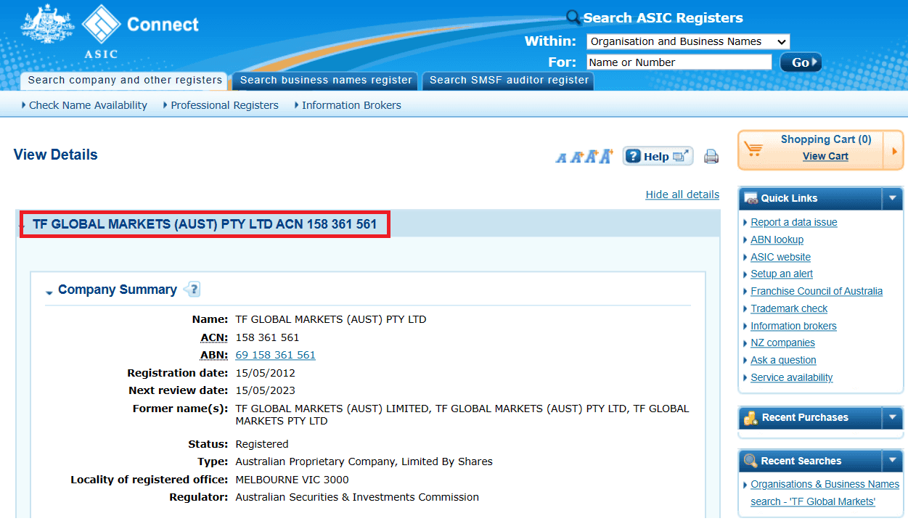Image resolution: width=908 pixels, height=521 pixels.
Task: Open ABN lookup quick link
Action: 777,239
